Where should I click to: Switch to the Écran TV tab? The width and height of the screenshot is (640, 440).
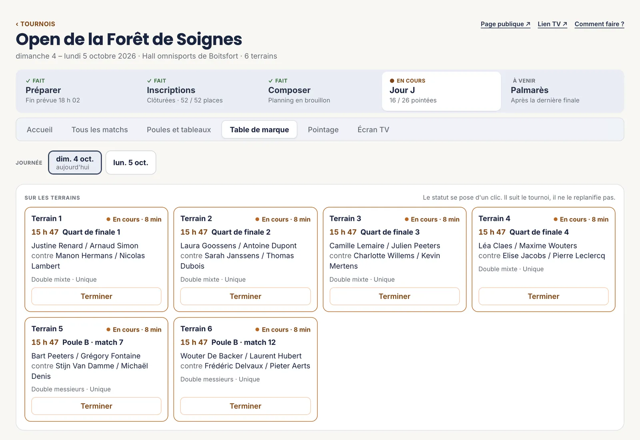coord(373,130)
